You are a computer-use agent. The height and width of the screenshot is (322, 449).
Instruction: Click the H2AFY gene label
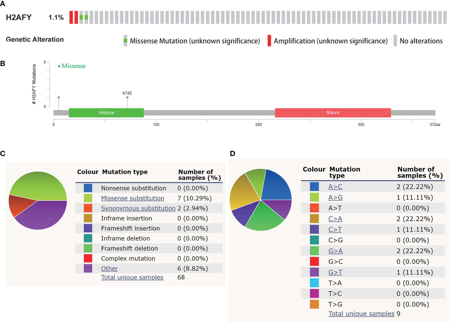[19, 17]
